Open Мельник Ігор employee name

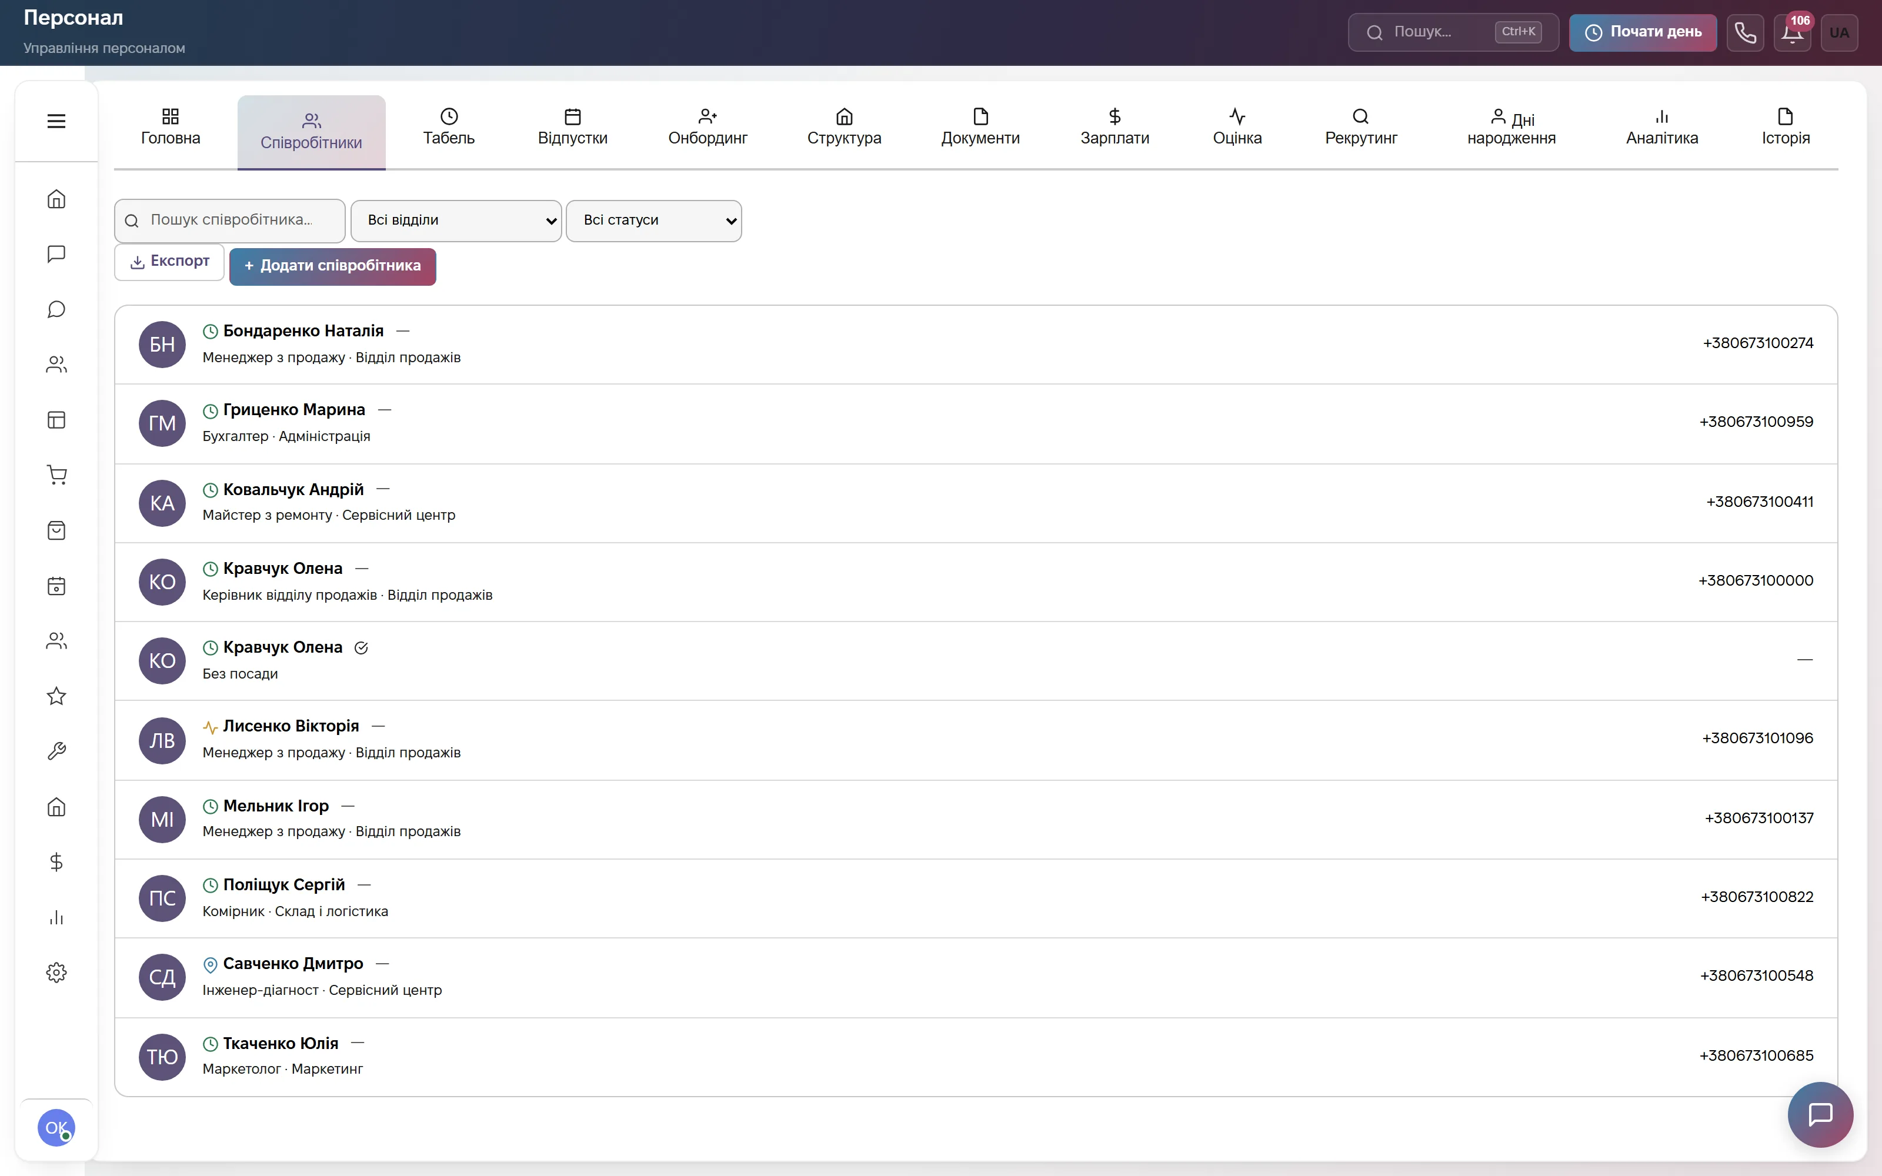click(276, 807)
